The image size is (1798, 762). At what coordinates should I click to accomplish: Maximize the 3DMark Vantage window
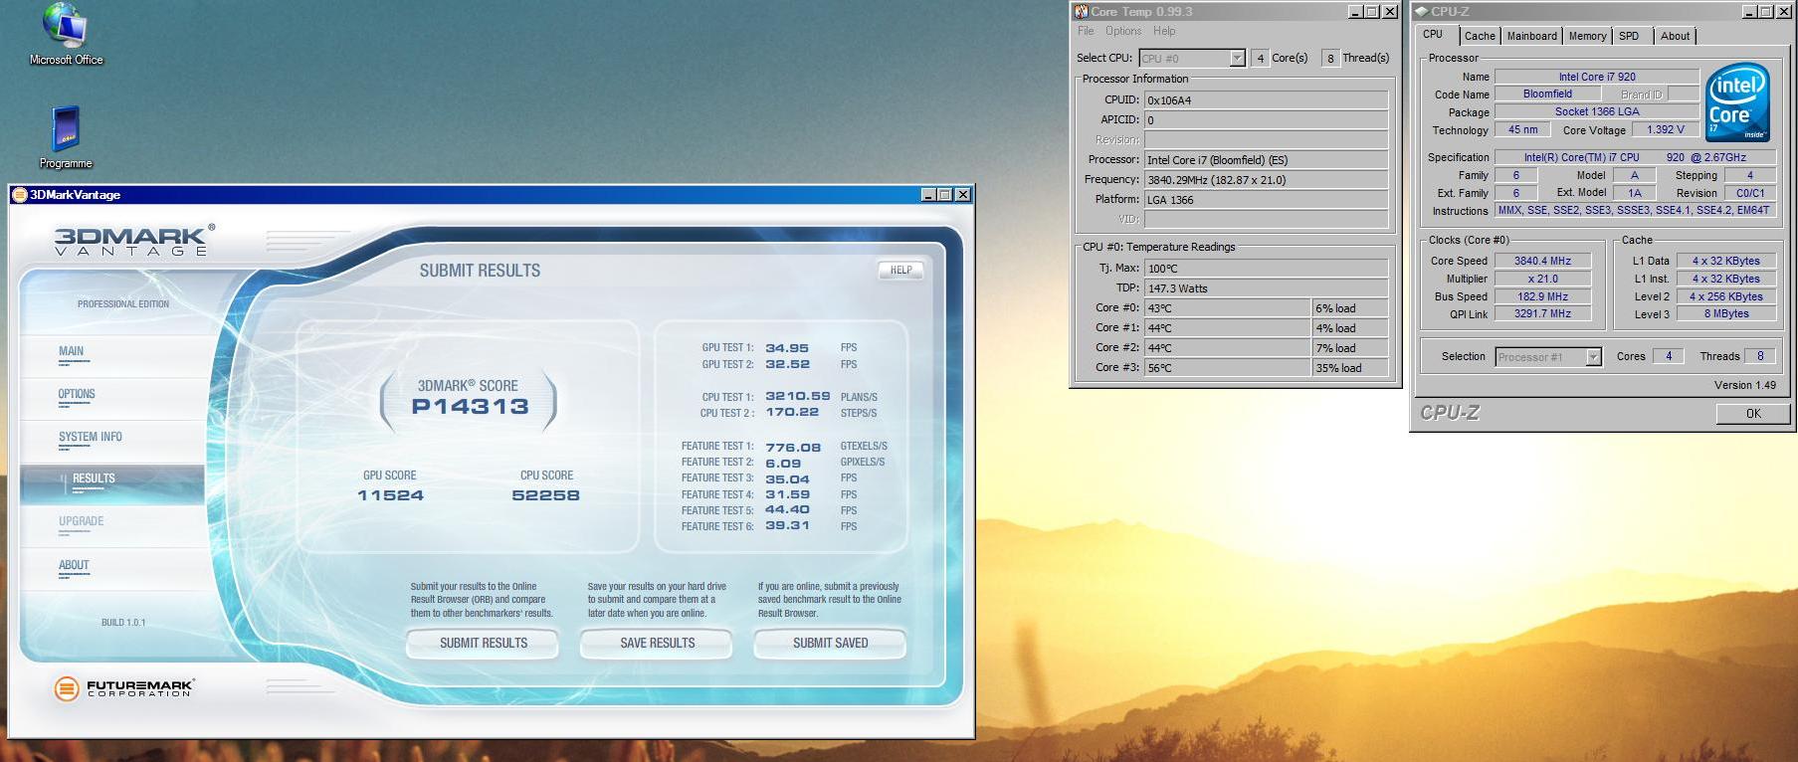945,195
